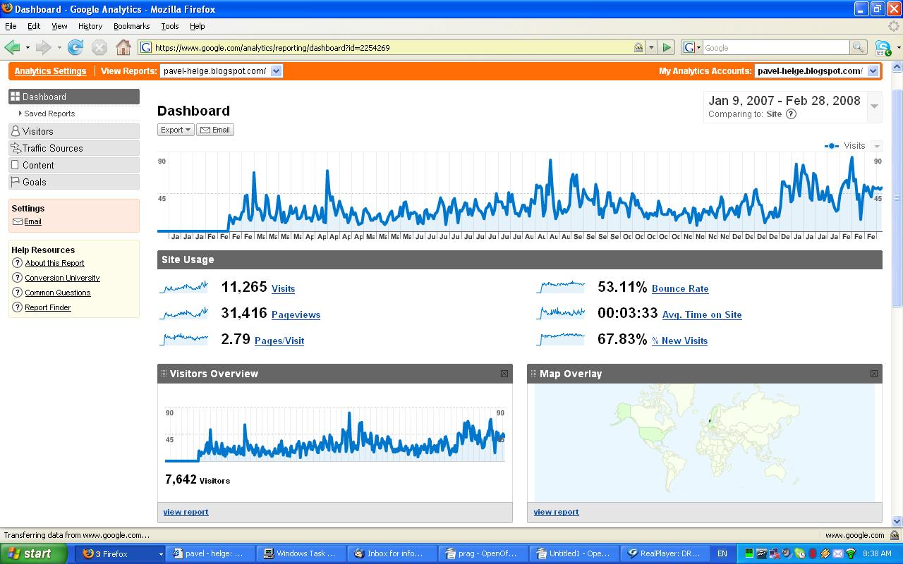Click the Email envelope icon under Settings

[x=18, y=221]
